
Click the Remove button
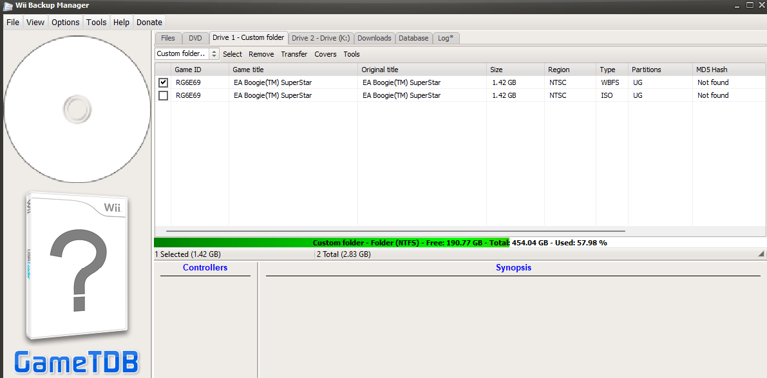pyautogui.click(x=261, y=54)
